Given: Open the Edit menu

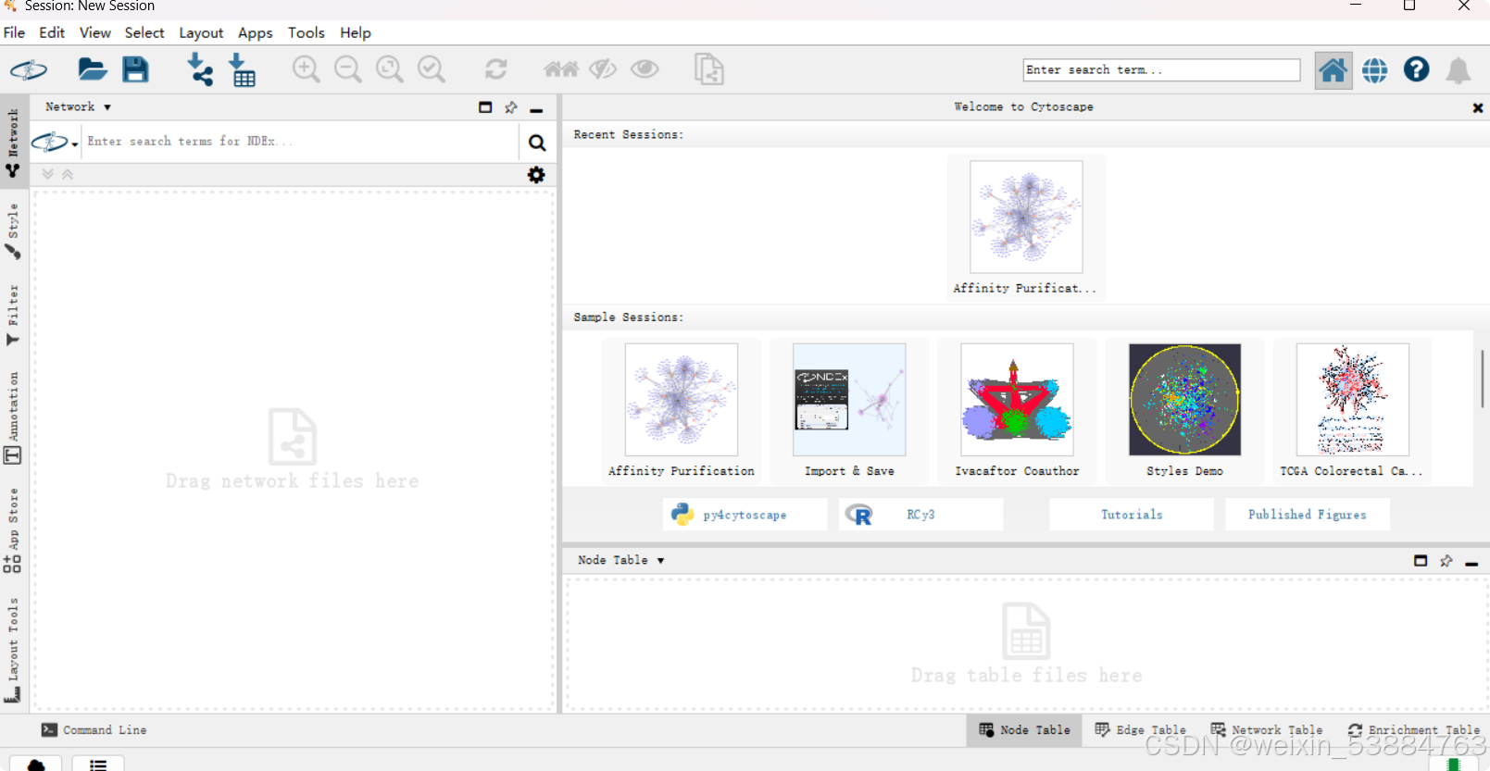Looking at the screenshot, I should click(x=52, y=32).
